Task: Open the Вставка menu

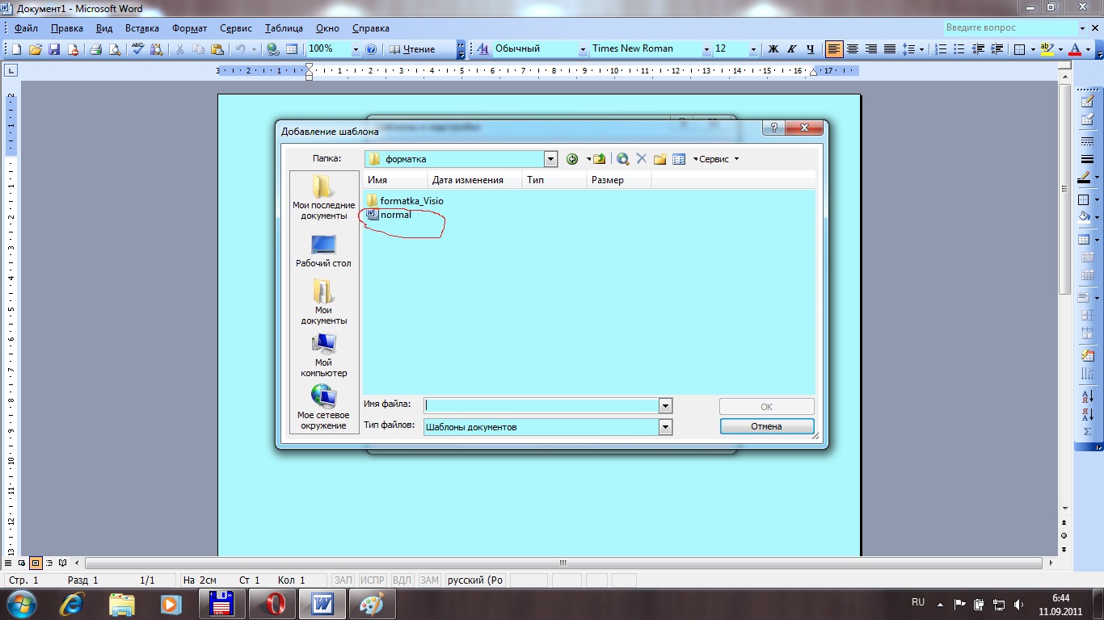Action: tap(141, 28)
